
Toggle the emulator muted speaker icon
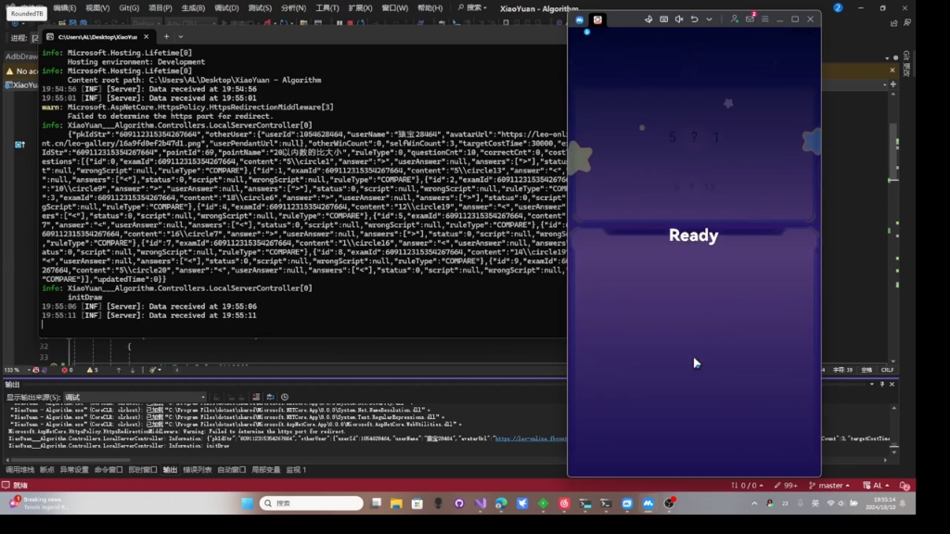coord(679,19)
